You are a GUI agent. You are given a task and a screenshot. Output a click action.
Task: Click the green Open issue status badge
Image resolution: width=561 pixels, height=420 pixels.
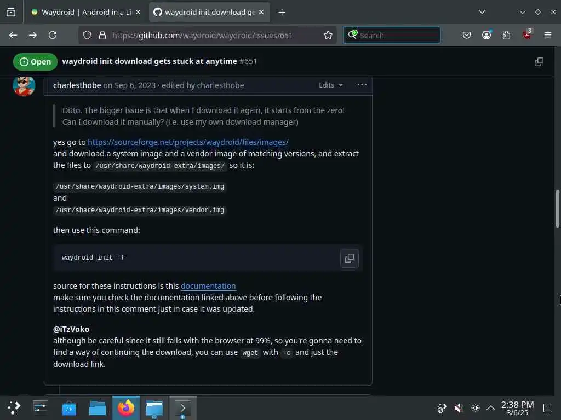click(35, 62)
